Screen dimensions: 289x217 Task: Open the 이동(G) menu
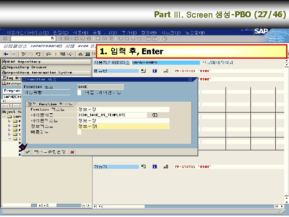(x=81, y=33)
